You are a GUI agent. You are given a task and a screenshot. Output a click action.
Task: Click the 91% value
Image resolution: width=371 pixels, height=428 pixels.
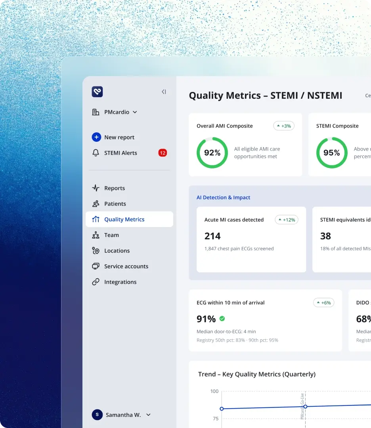pyautogui.click(x=206, y=319)
